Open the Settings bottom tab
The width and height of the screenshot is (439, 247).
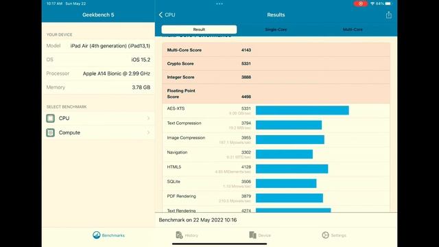tap(334, 235)
